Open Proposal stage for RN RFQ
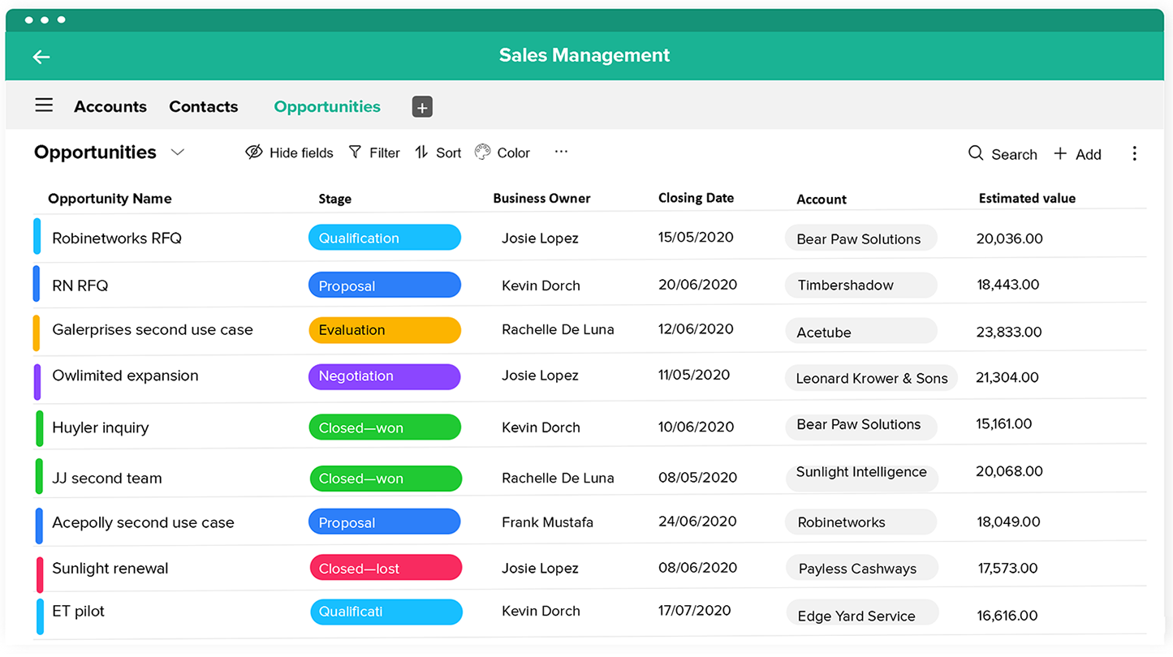Image resolution: width=1173 pixels, height=657 pixels. pos(385,286)
